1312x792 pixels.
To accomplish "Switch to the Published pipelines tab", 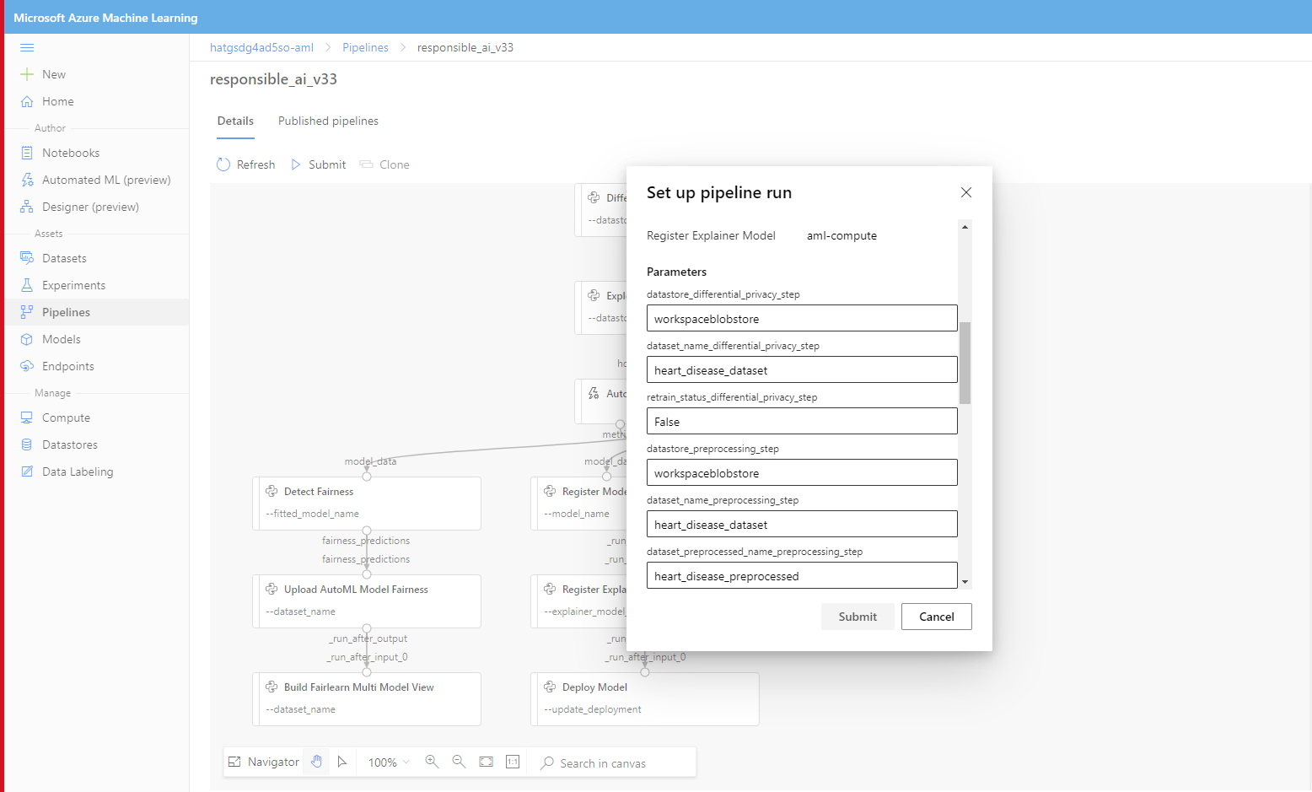I will [328, 121].
